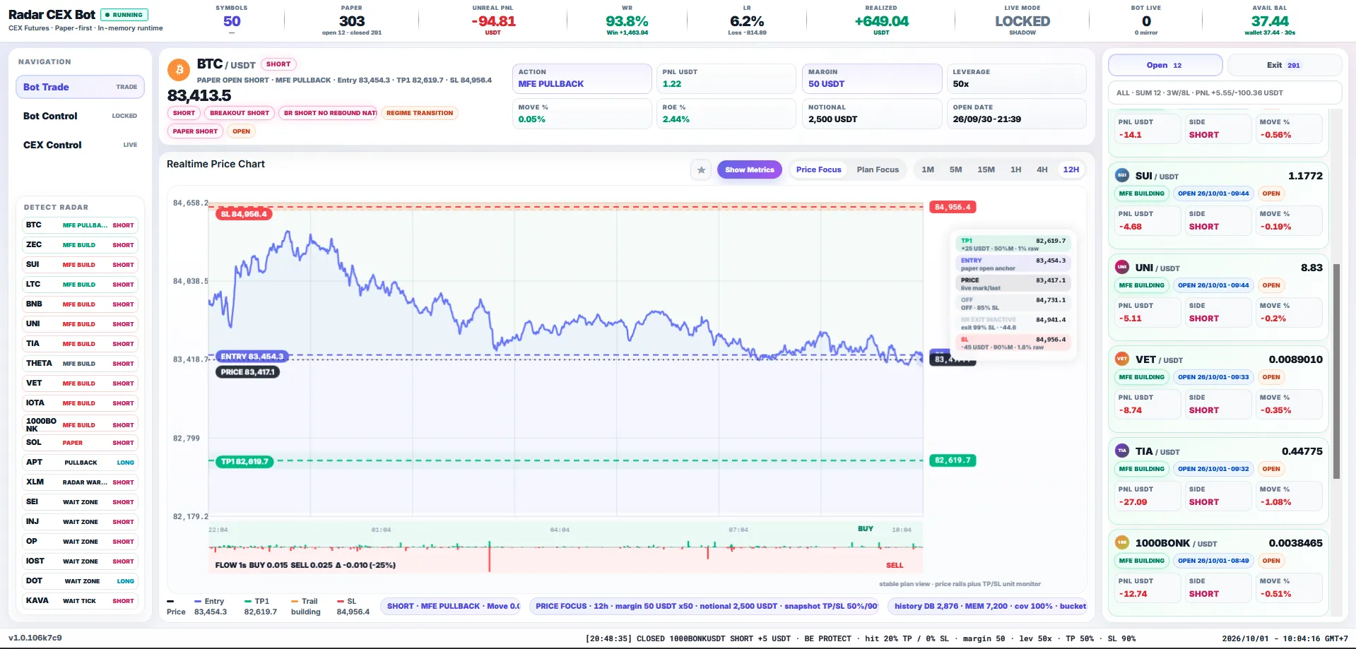The width and height of the screenshot is (1356, 649).
Task: Click the PAPER SHORT tag
Action: click(195, 131)
